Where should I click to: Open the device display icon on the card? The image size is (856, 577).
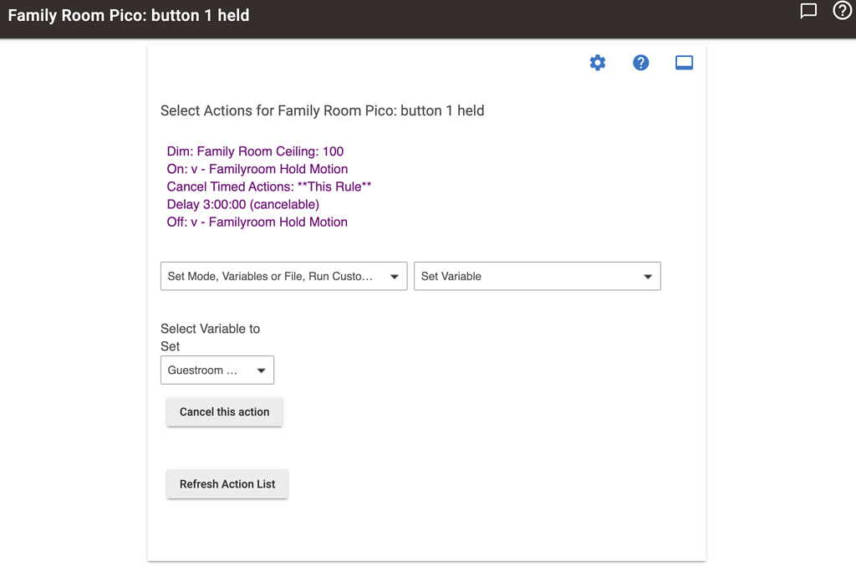point(684,62)
